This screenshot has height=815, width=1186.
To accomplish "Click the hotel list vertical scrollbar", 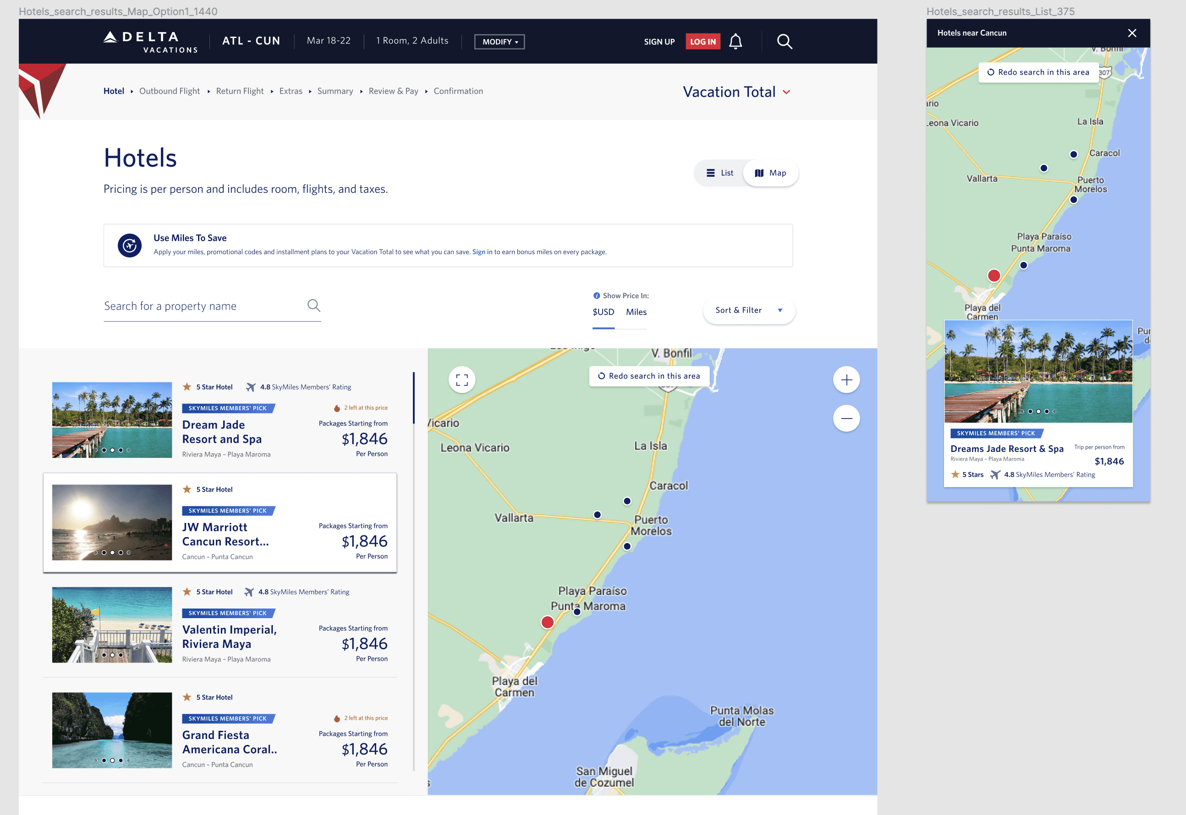I will 413,398.
